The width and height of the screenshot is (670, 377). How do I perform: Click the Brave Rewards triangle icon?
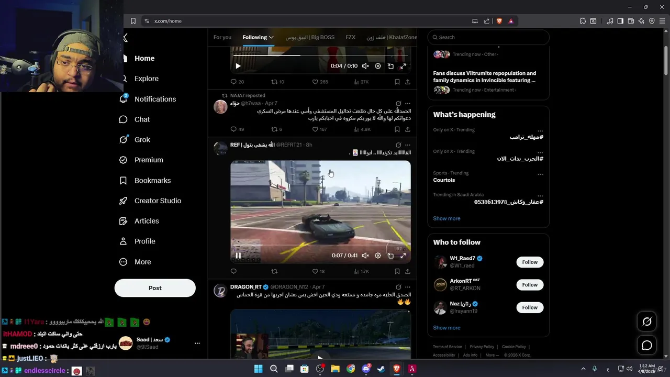tap(511, 21)
